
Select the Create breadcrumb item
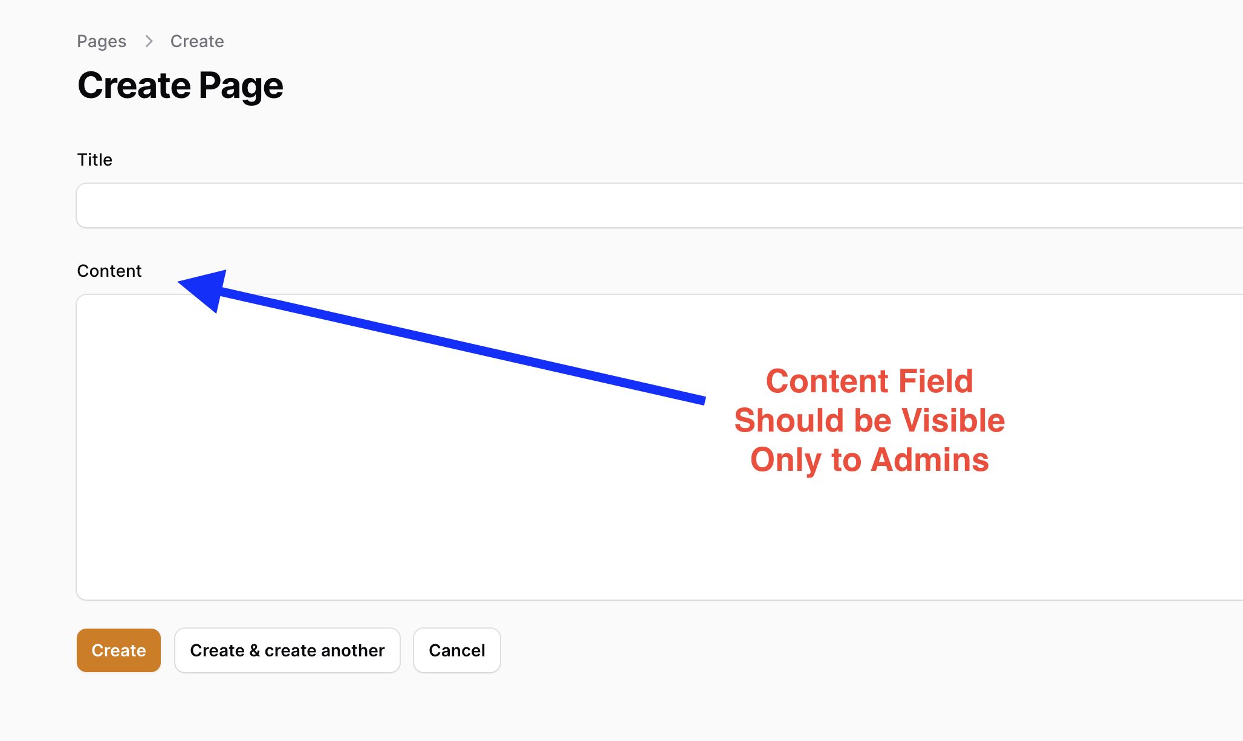click(197, 41)
